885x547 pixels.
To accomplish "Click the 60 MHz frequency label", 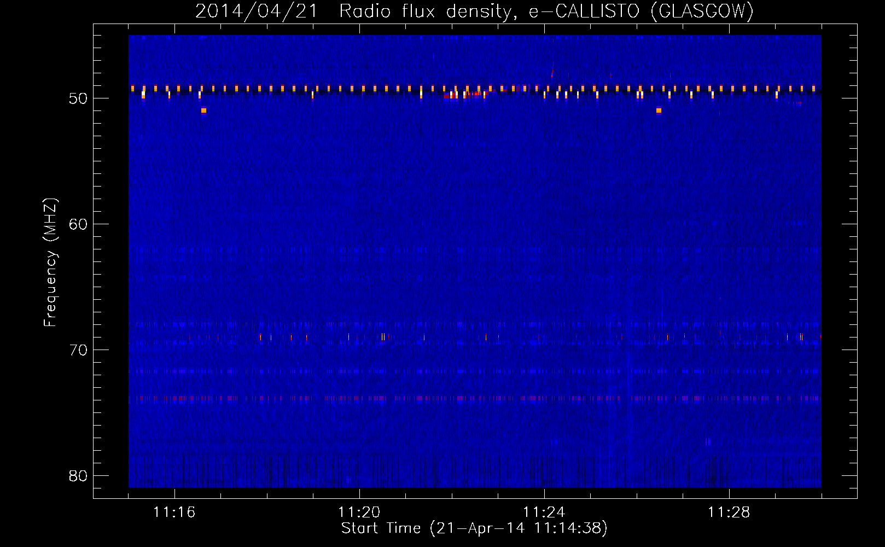I will point(78,224).
